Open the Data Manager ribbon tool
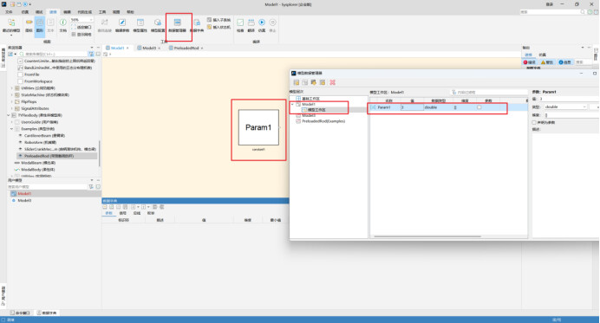This screenshot has height=323, width=600. 177,25
